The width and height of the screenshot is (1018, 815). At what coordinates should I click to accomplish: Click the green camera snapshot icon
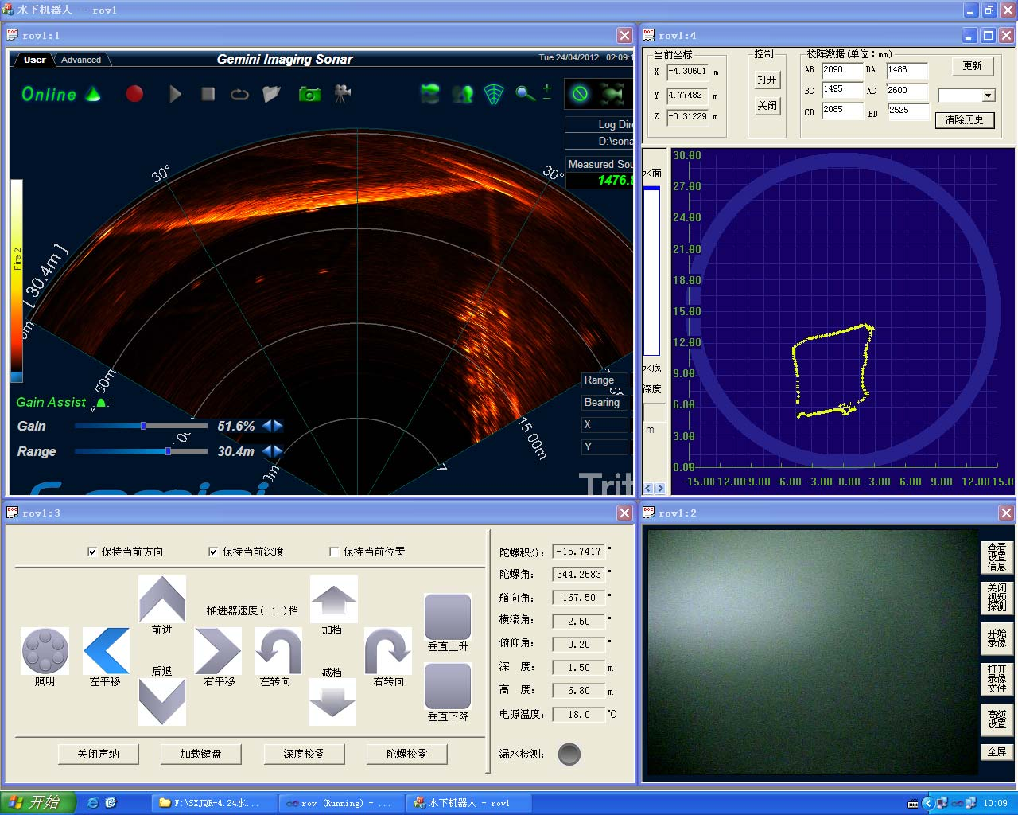click(309, 94)
